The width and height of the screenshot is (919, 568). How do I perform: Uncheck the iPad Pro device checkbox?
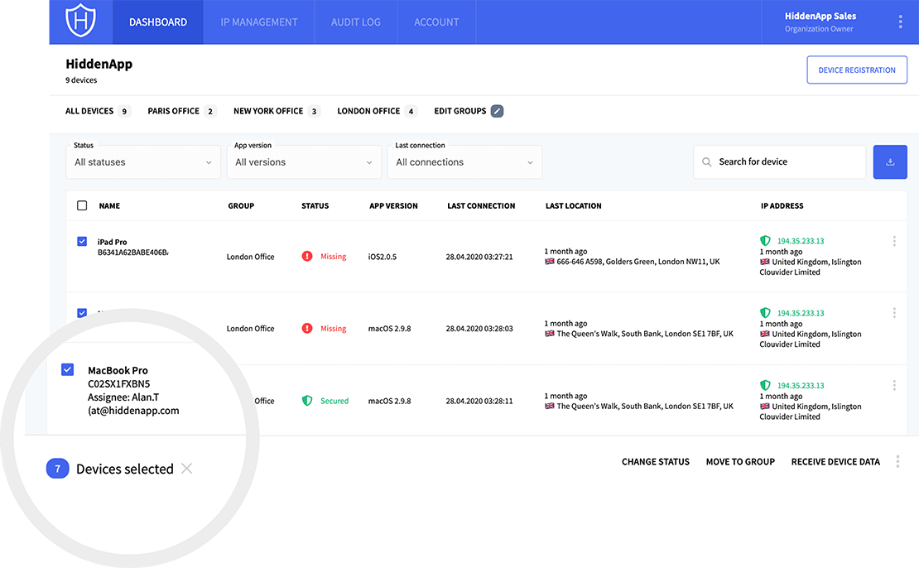coord(82,242)
